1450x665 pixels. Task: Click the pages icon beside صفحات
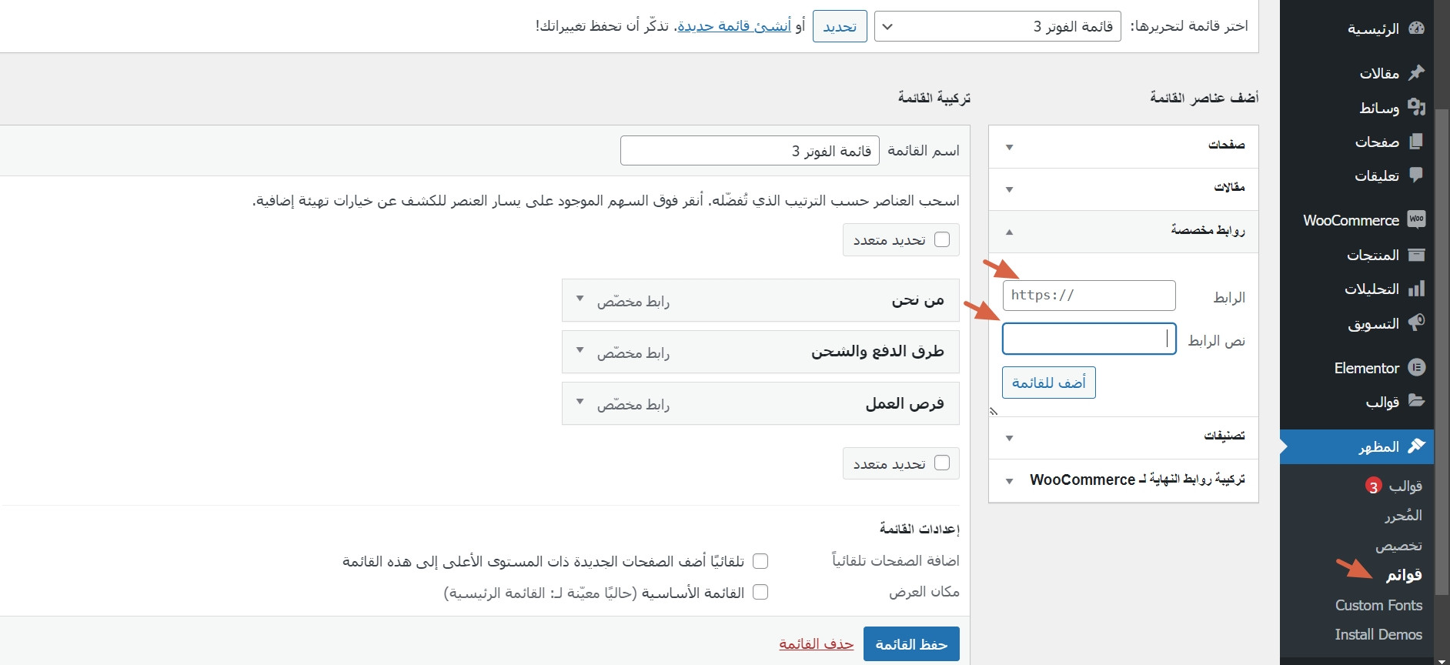(1416, 142)
